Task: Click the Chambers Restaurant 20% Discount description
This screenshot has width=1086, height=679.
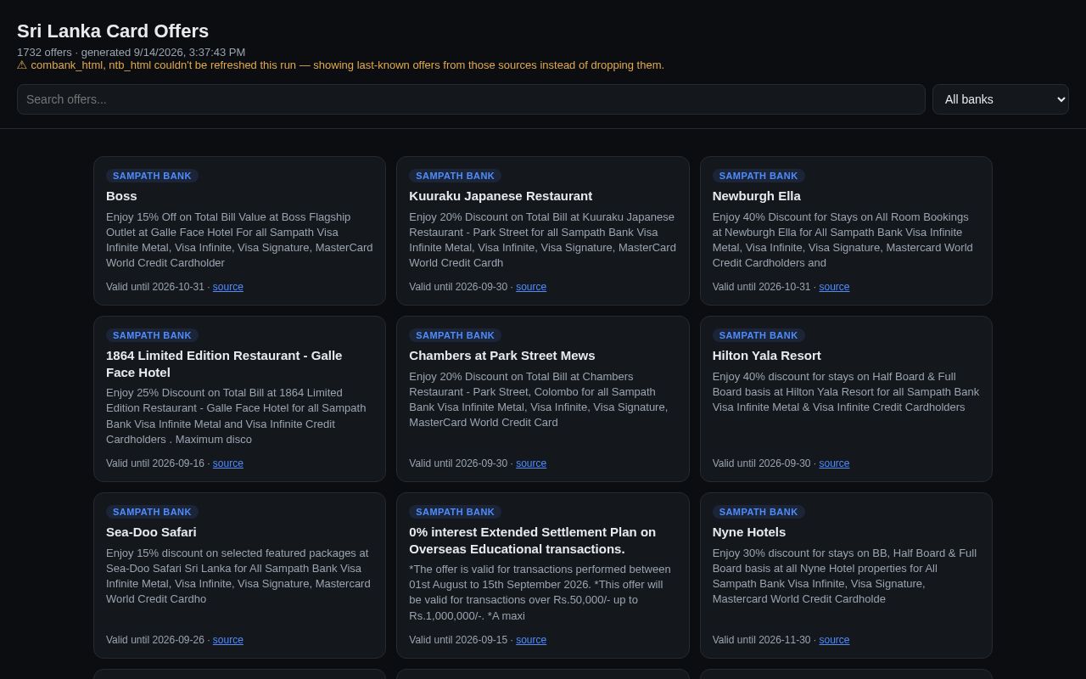Action: (x=539, y=400)
